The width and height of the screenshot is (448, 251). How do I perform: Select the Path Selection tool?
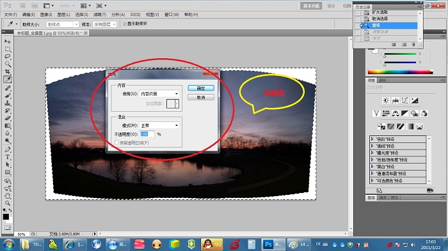(8, 164)
